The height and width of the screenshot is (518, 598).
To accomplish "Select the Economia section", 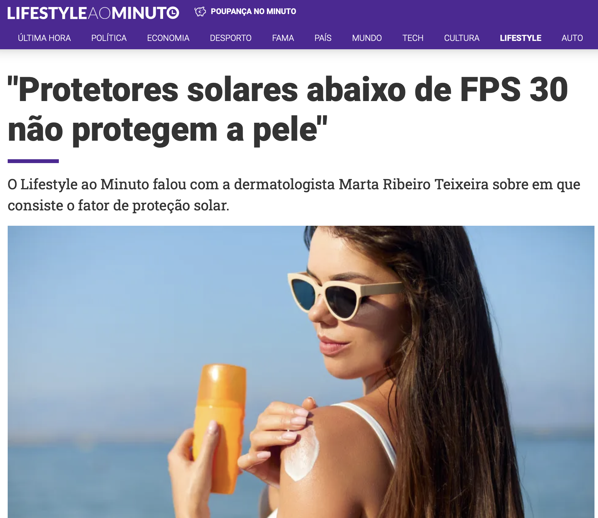I will (168, 38).
